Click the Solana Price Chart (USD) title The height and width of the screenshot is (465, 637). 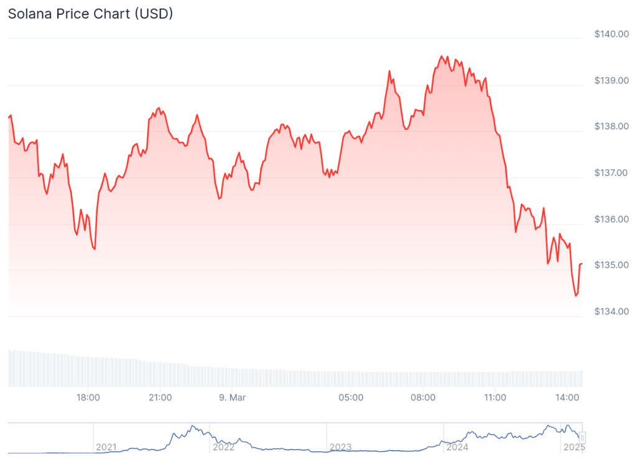[x=90, y=14]
